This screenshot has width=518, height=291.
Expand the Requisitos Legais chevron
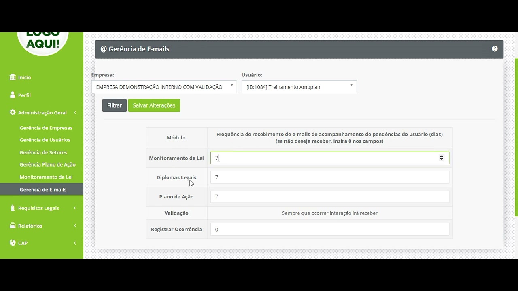point(75,208)
